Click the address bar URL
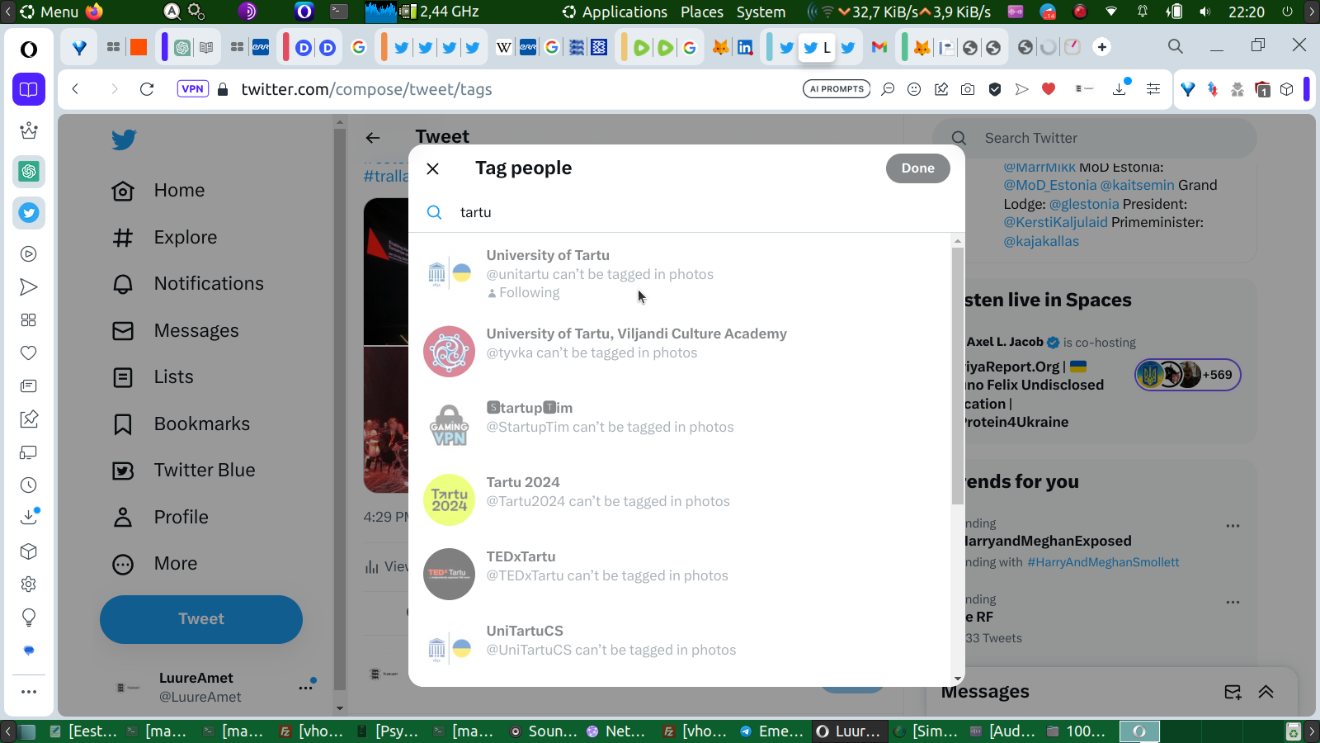 (x=366, y=89)
